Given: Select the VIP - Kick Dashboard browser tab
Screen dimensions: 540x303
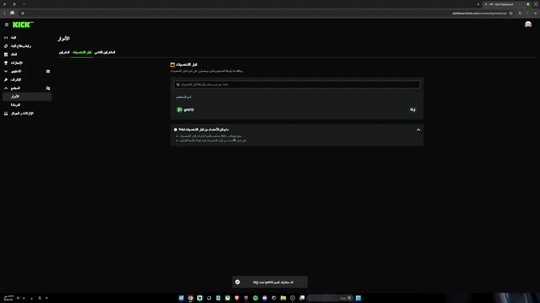Looking at the screenshot, I should (506, 4).
